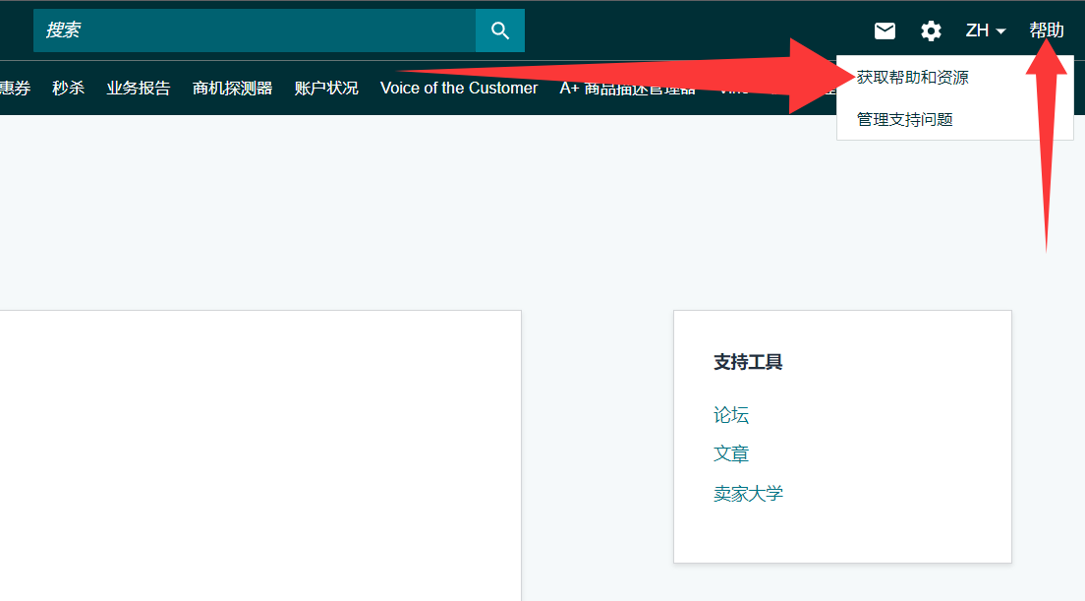Screen dimensions: 1085x601
Task: Open Voice of the Customer page
Action: (x=459, y=88)
